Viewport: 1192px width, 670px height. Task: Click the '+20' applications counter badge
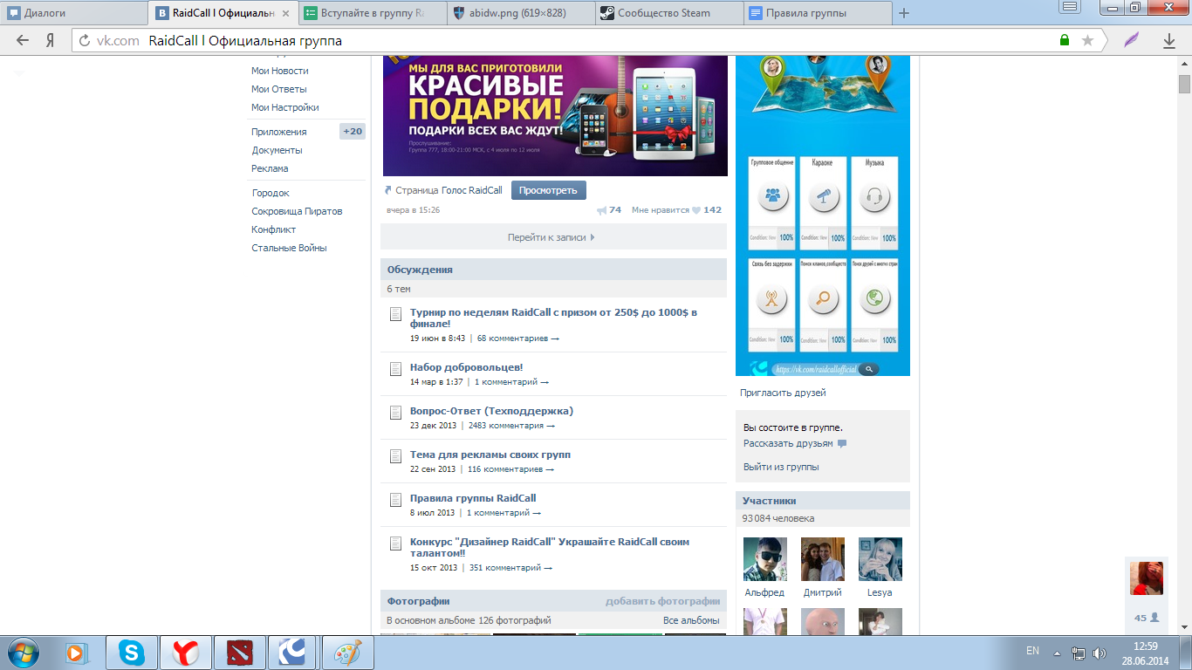point(353,132)
